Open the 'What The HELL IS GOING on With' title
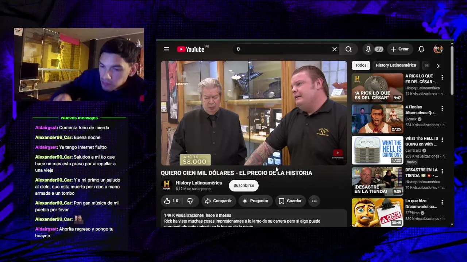This screenshot has width=467, height=262. point(422,141)
